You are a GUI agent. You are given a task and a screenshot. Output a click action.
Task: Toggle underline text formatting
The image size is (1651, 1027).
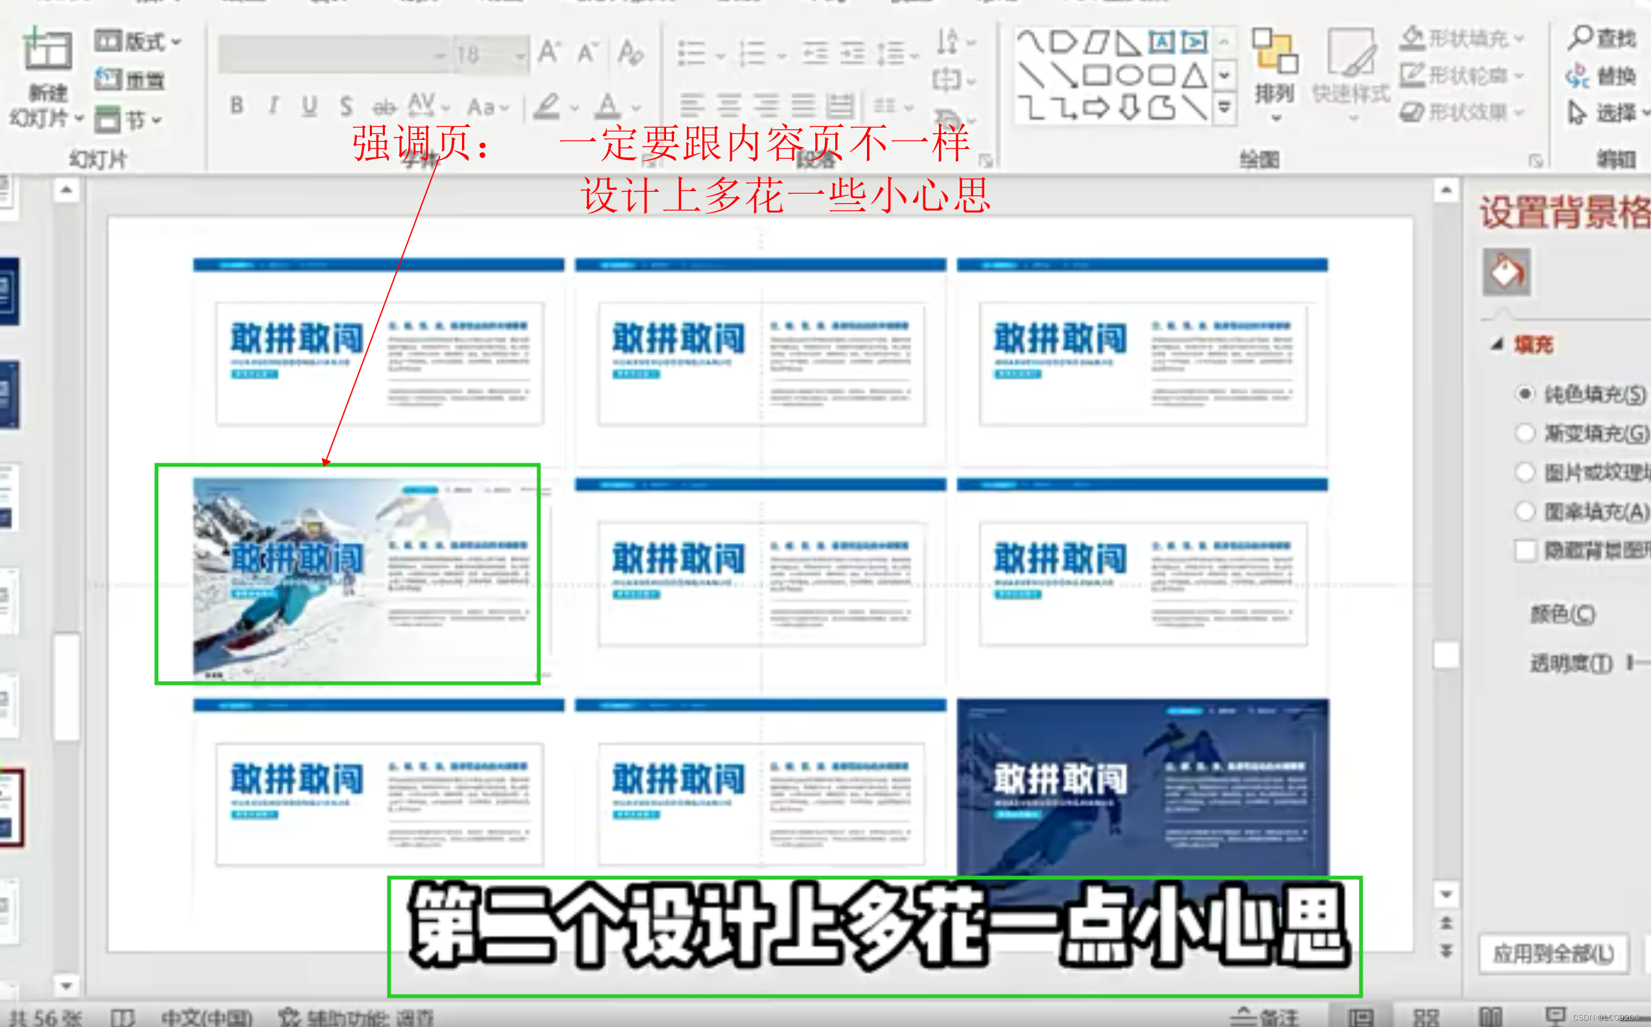[309, 106]
